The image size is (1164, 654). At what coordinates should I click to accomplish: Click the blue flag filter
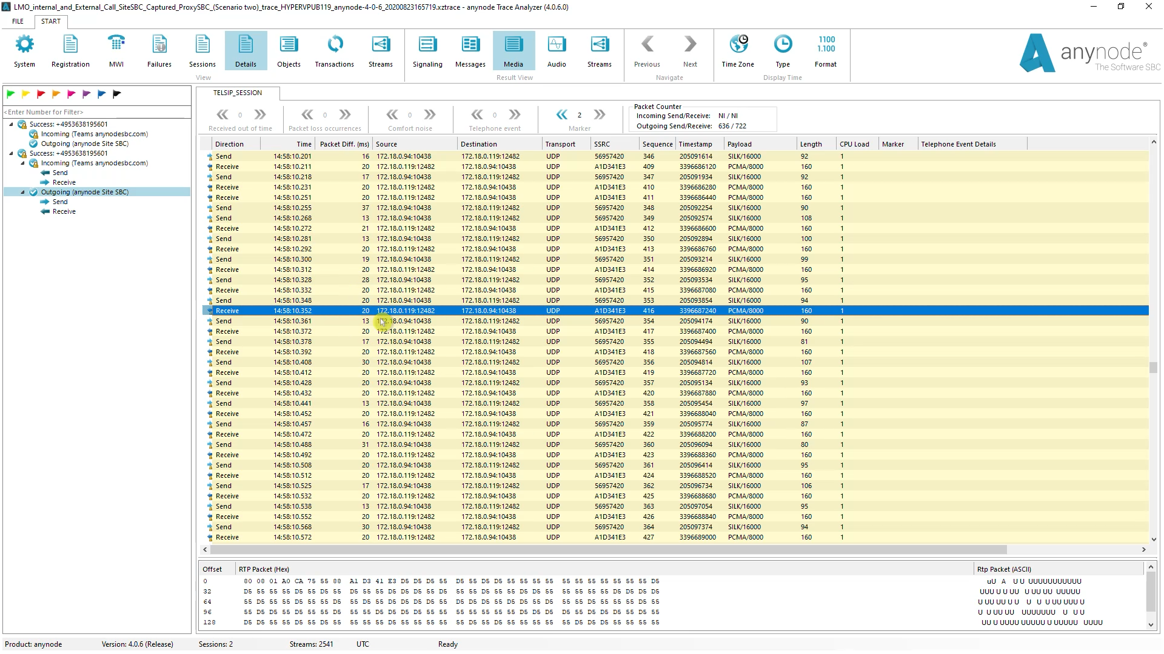click(x=102, y=94)
